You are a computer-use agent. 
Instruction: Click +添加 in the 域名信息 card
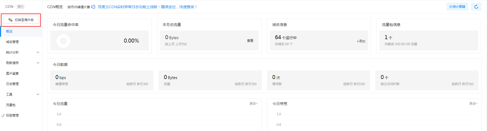[x=361, y=41]
